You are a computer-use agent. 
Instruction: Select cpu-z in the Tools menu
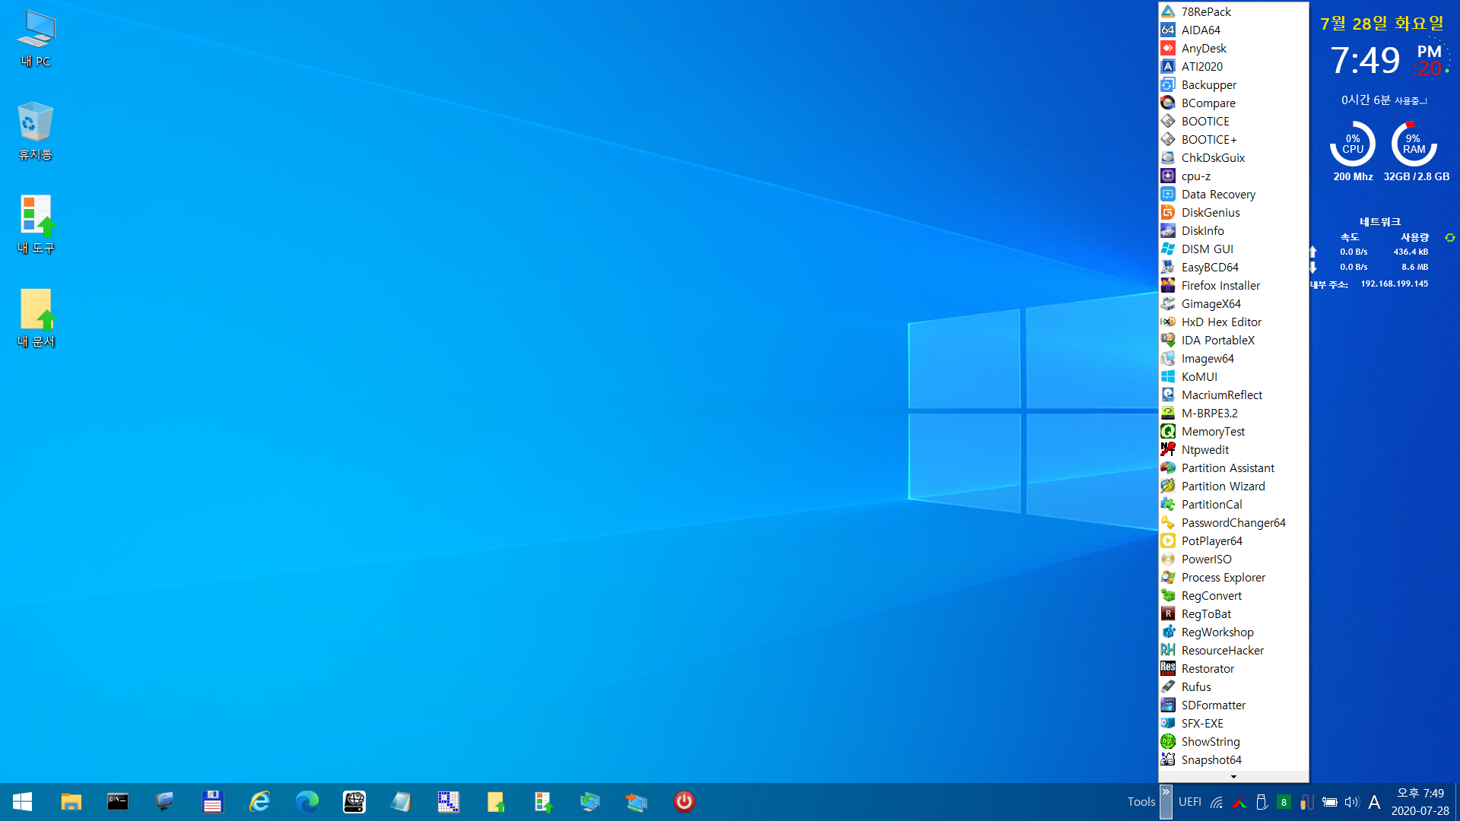tap(1233, 176)
